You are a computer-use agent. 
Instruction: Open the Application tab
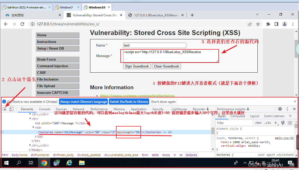[x=139, y=109]
